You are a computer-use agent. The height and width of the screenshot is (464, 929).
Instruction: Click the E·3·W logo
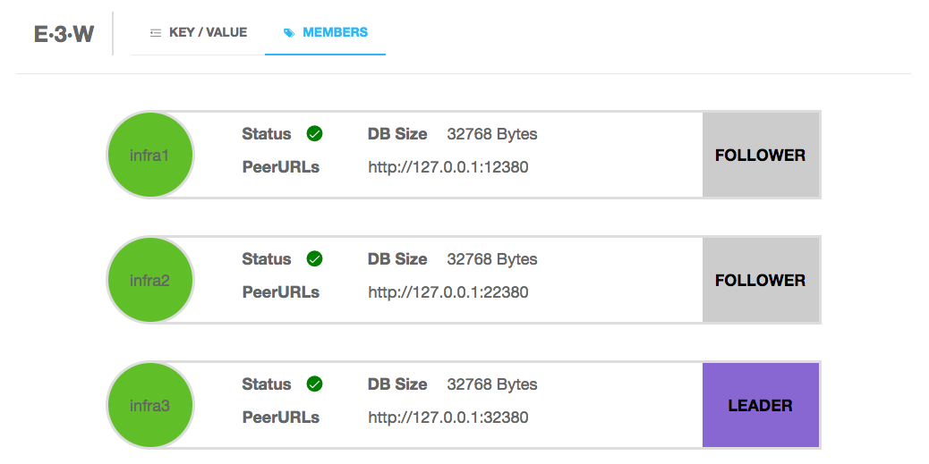point(64,34)
